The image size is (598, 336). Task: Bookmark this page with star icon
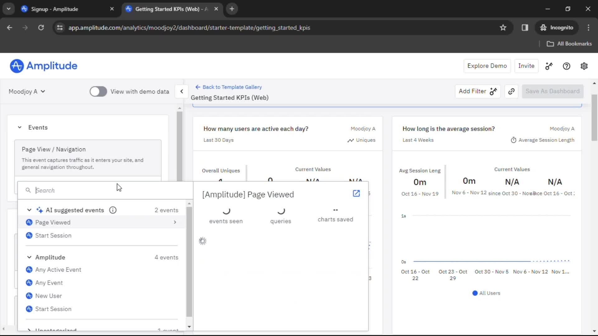[503, 28]
